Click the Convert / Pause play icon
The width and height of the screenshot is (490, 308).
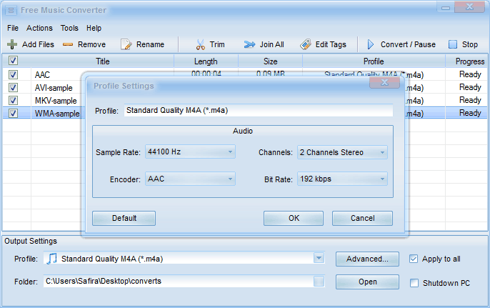371,44
